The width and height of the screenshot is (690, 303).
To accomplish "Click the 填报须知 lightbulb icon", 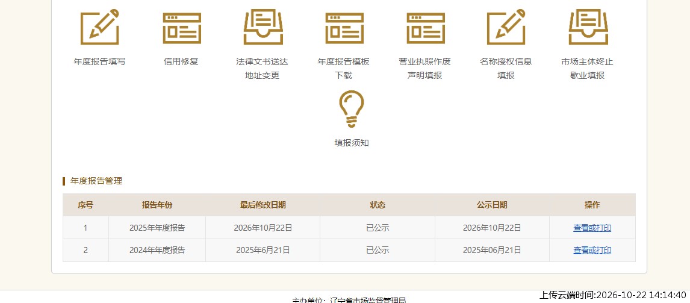I will point(351,109).
